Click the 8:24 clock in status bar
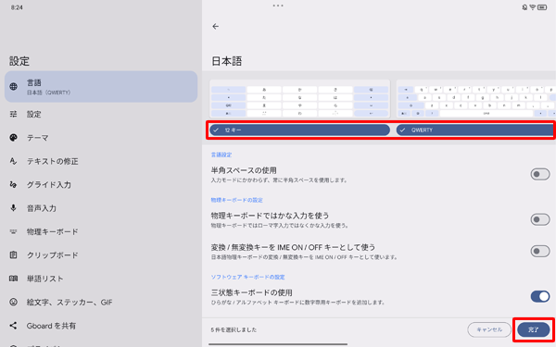The height and width of the screenshot is (347, 556). point(17,7)
